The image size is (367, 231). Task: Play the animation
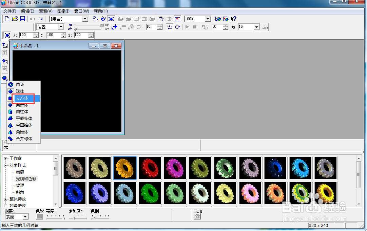pos(187,27)
